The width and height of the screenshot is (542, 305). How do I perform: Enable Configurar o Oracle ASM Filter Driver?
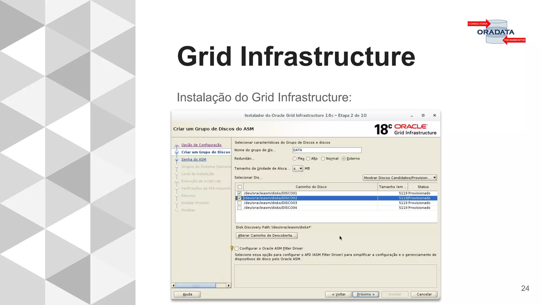coord(237,249)
